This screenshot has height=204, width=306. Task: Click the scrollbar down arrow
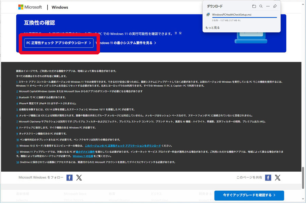tap(303, 199)
